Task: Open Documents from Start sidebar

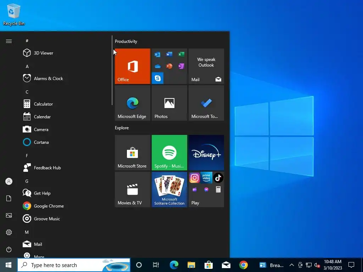Action: pyautogui.click(x=9, y=198)
